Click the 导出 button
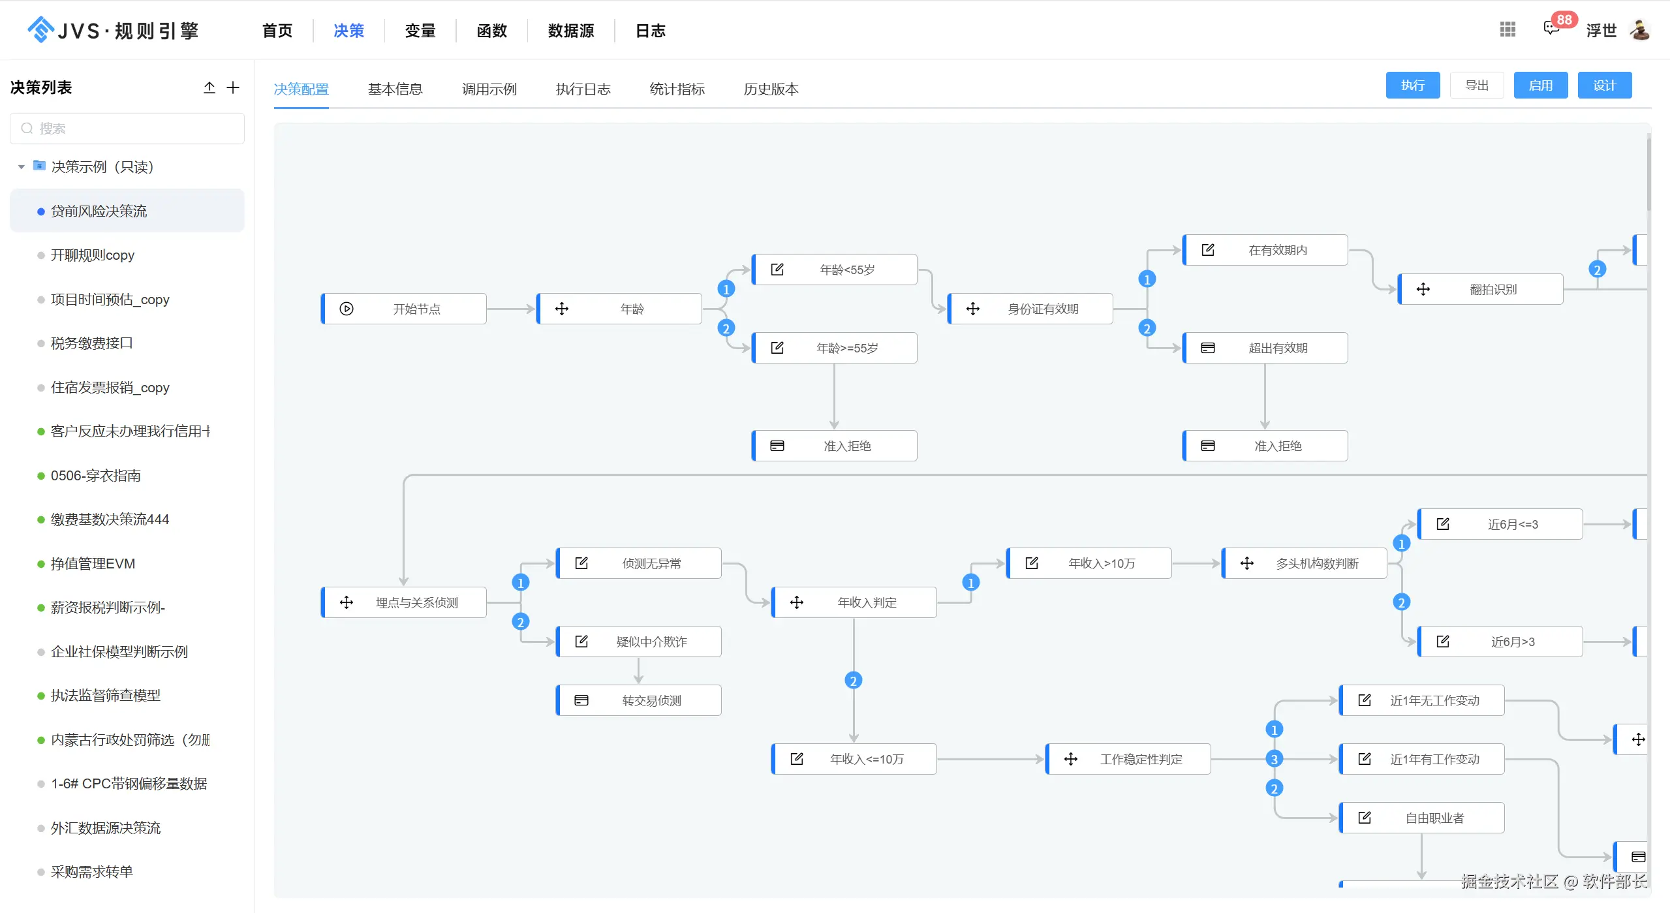Image resolution: width=1670 pixels, height=913 pixels. [x=1476, y=85]
